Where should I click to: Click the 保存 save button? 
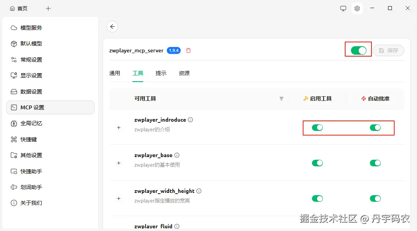click(388, 50)
